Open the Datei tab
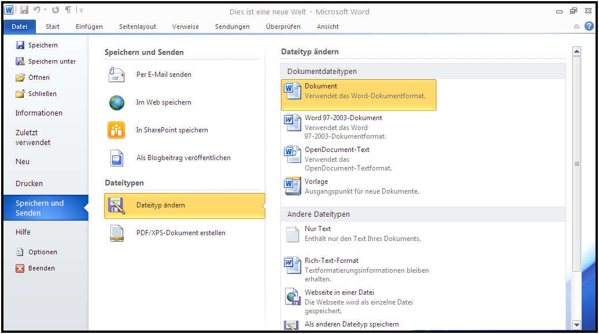Screen dimensions: 599x334 [20, 27]
